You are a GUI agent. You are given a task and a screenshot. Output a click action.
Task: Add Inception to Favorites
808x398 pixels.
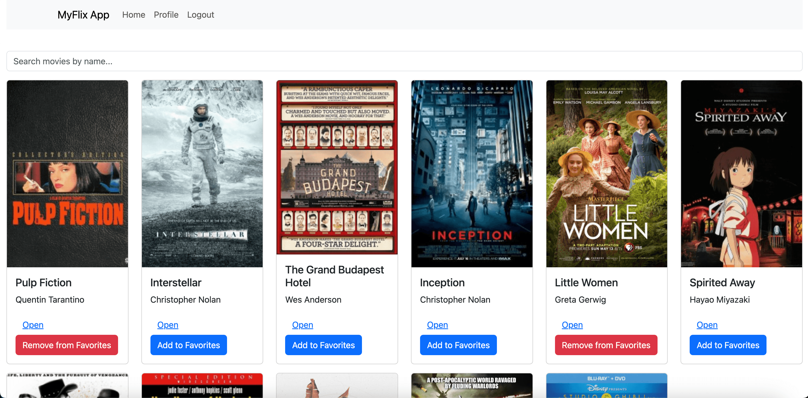pyautogui.click(x=458, y=345)
